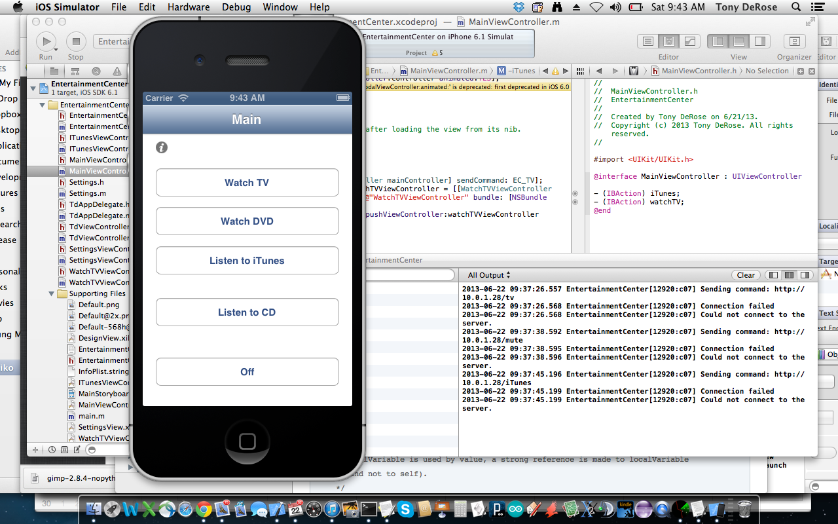The width and height of the screenshot is (838, 524).
Task: Show the Project navigator tab icon
Action: [54, 71]
